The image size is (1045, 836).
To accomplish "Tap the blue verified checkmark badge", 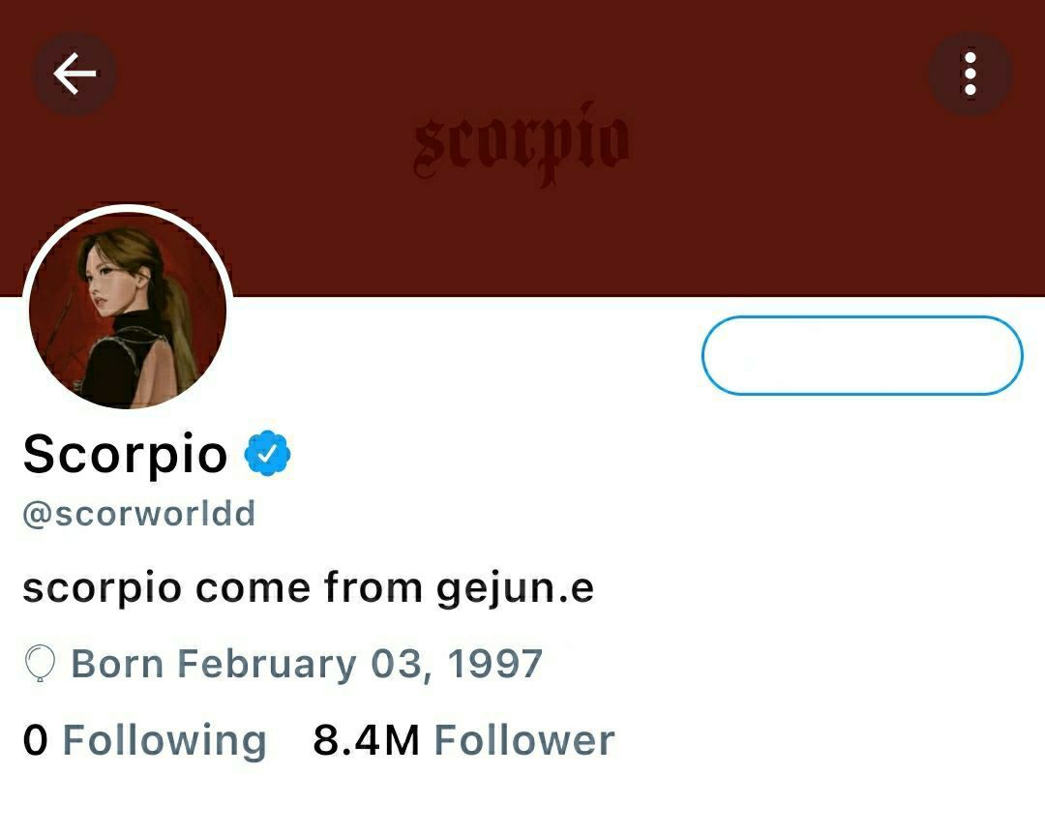I will (x=267, y=454).
